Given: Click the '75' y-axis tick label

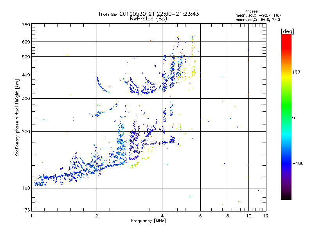Looking at the screenshot, I should tap(27, 210).
